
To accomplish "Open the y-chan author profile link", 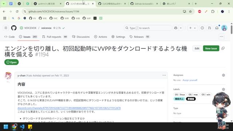I will [x=21, y=75].
